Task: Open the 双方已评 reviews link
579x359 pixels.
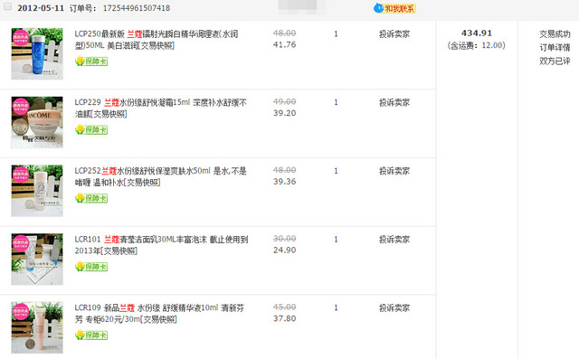Action: [x=555, y=61]
